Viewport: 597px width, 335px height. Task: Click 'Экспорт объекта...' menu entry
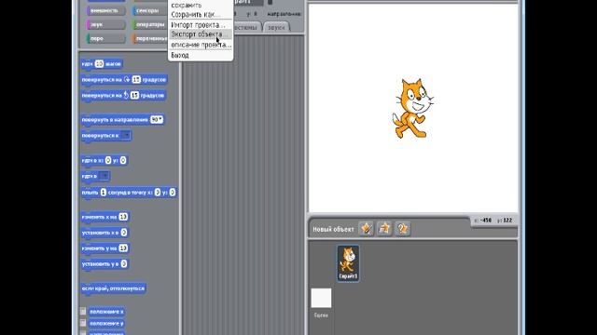pyautogui.click(x=201, y=34)
